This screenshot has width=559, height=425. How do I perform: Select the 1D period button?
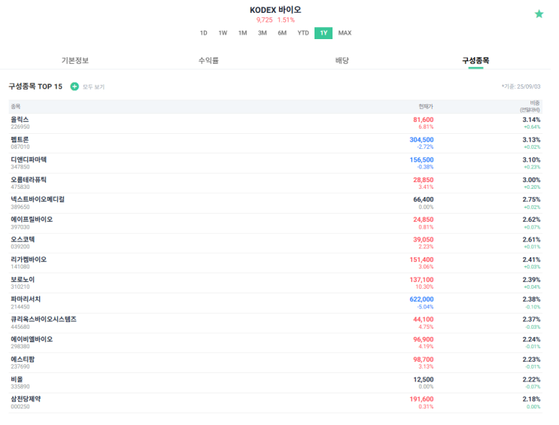coord(204,33)
